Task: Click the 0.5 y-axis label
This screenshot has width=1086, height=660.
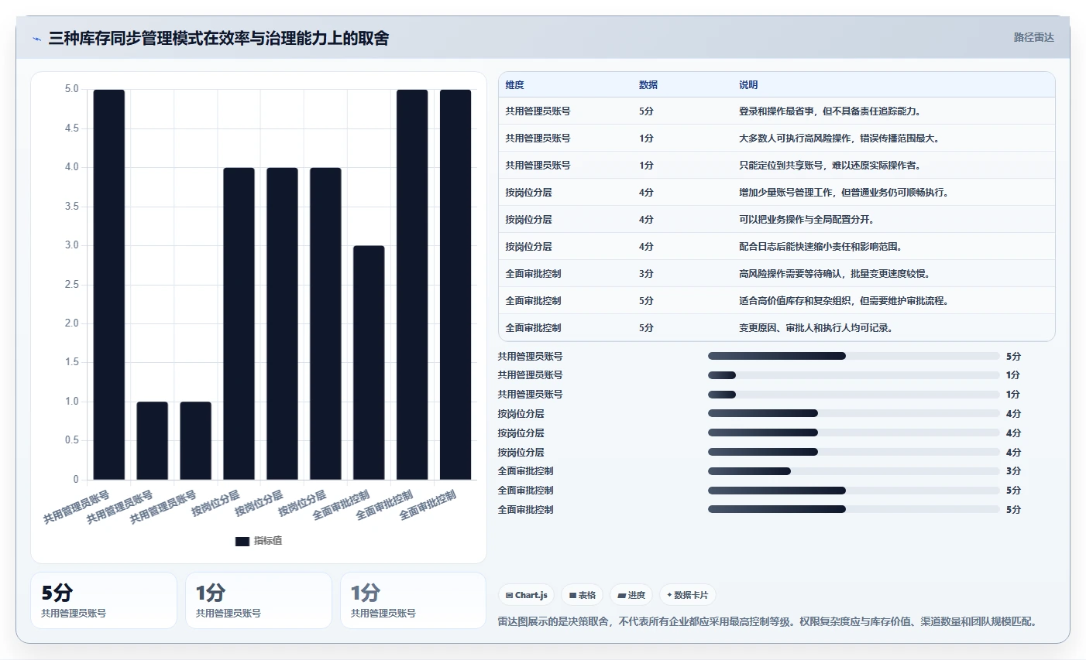Action: 72,440
